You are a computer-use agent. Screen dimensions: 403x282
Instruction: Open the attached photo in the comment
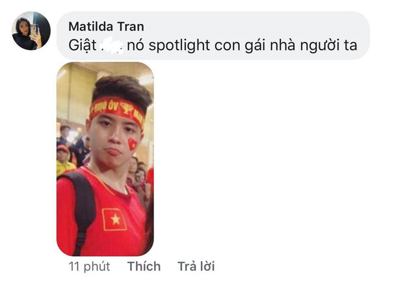(x=105, y=159)
